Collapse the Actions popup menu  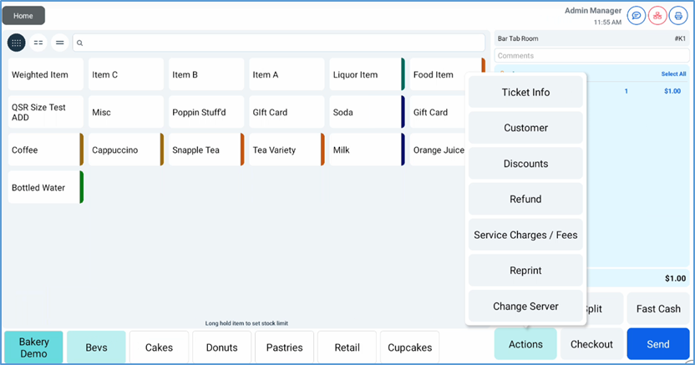click(525, 344)
